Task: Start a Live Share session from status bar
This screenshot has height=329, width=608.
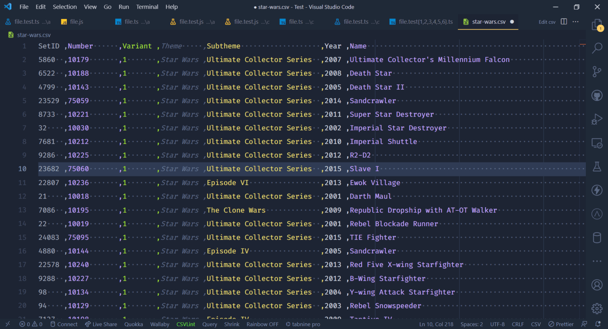Action: (101, 324)
